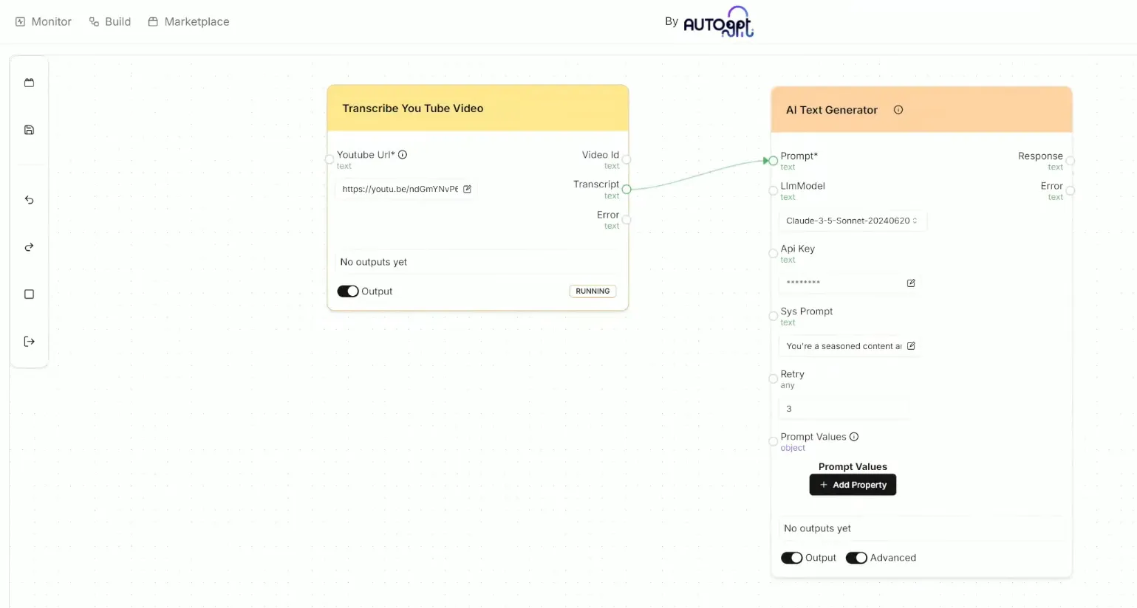Click the info icon beside AI Text Generator
This screenshot has width=1137, height=608.
point(898,110)
